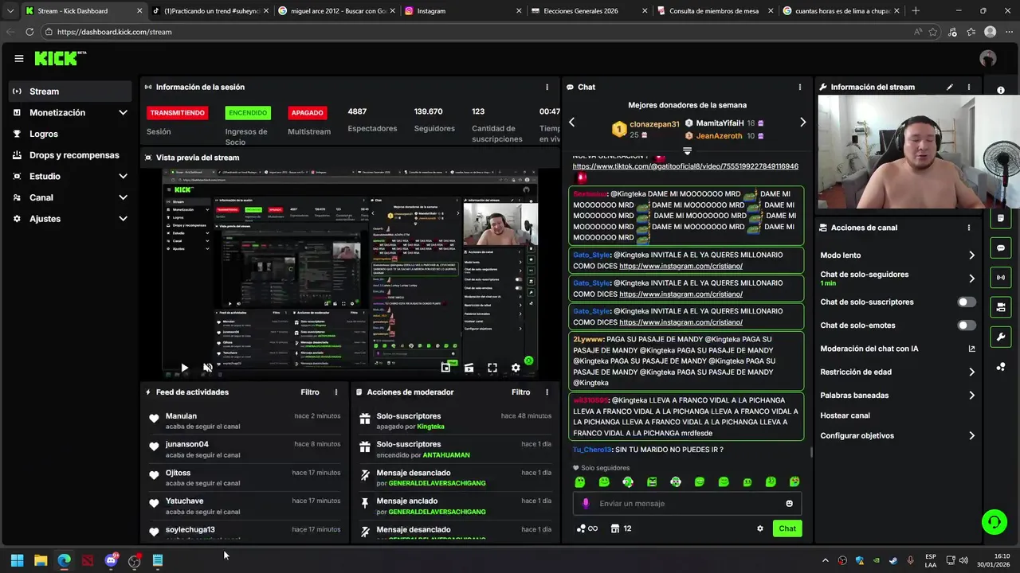Open the Windows Start button
Screen dimensions: 1020x573
[17, 560]
